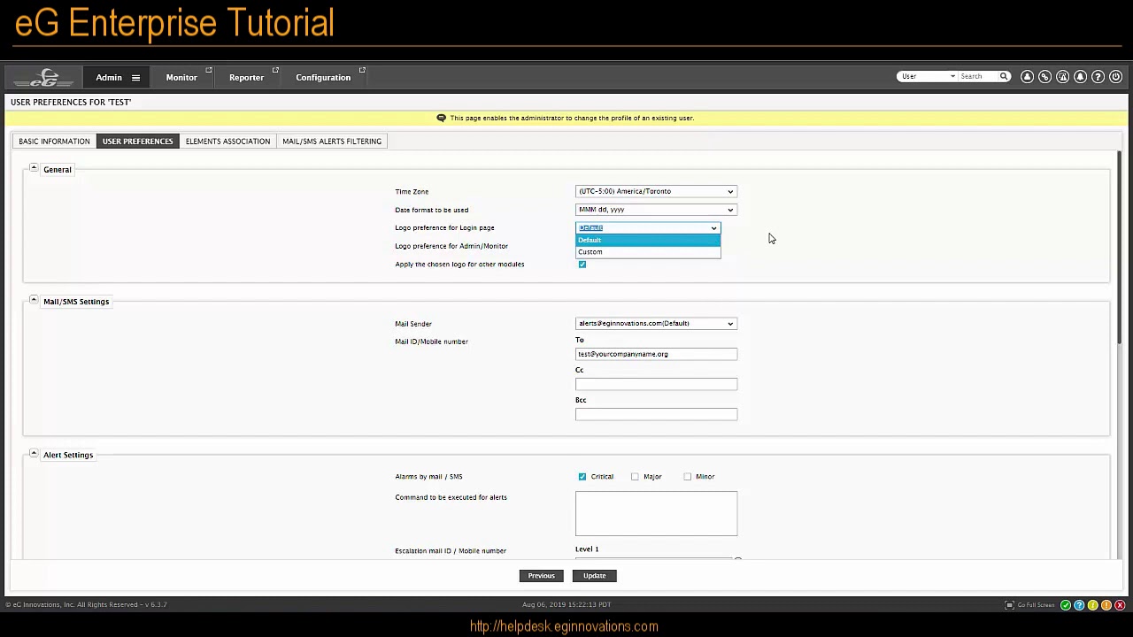Select Default from the logo dropdown list
Image resolution: width=1133 pixels, height=637 pixels.
648,240
